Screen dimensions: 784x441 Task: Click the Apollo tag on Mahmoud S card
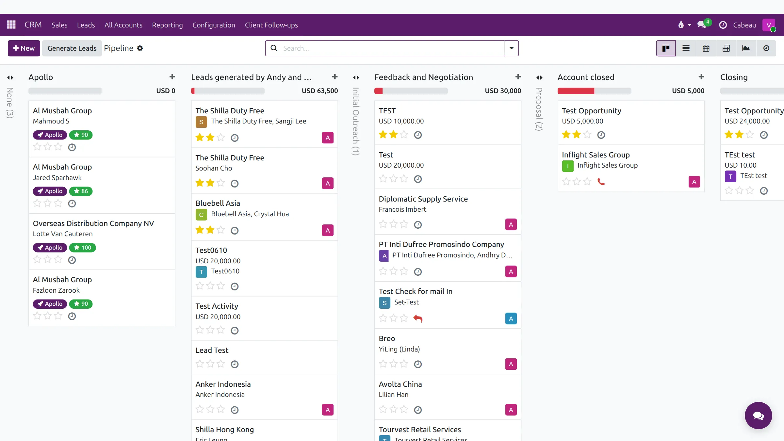pos(50,135)
